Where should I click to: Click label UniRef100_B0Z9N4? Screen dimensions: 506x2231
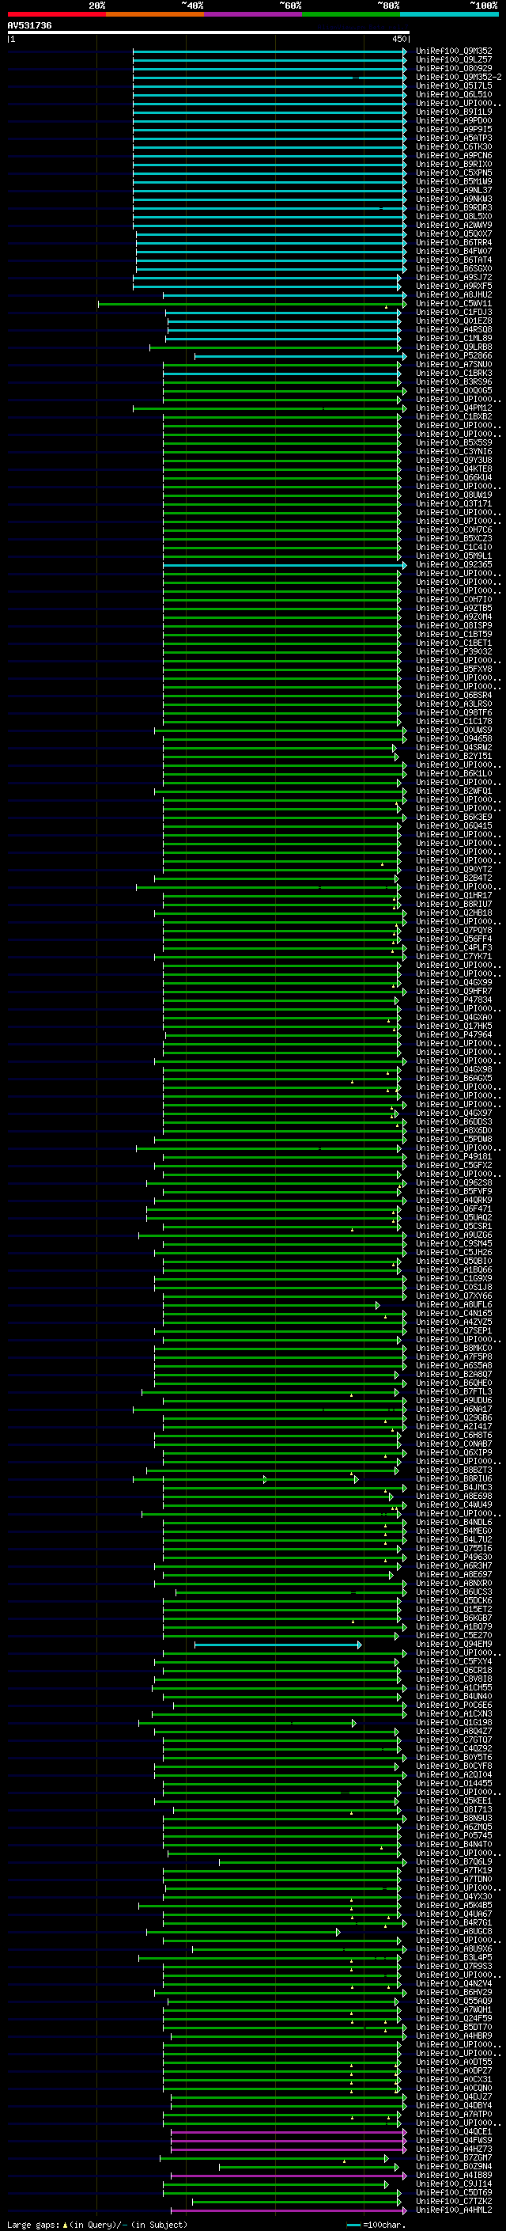(x=454, y=2166)
